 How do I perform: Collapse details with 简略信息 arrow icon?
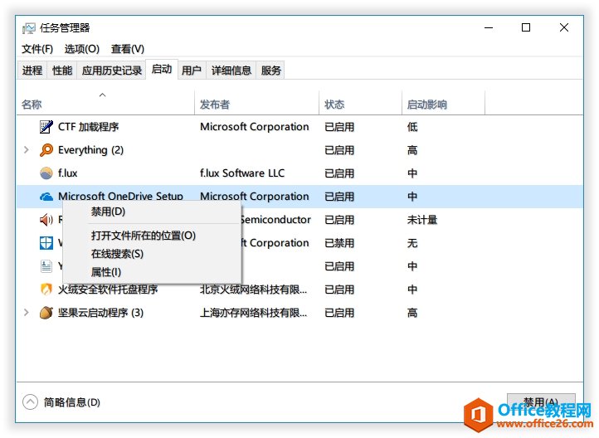coord(30,401)
